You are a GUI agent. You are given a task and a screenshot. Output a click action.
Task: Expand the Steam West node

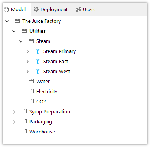coord(28,72)
